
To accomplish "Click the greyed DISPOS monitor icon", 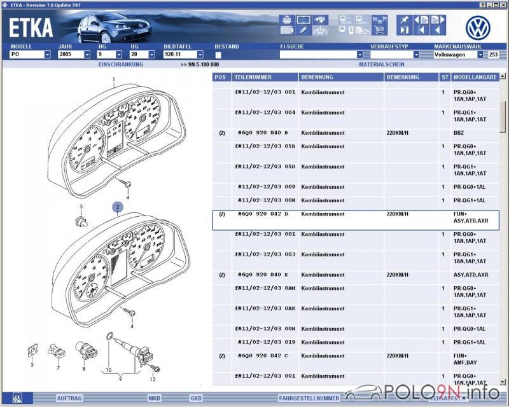I will 363,20.
